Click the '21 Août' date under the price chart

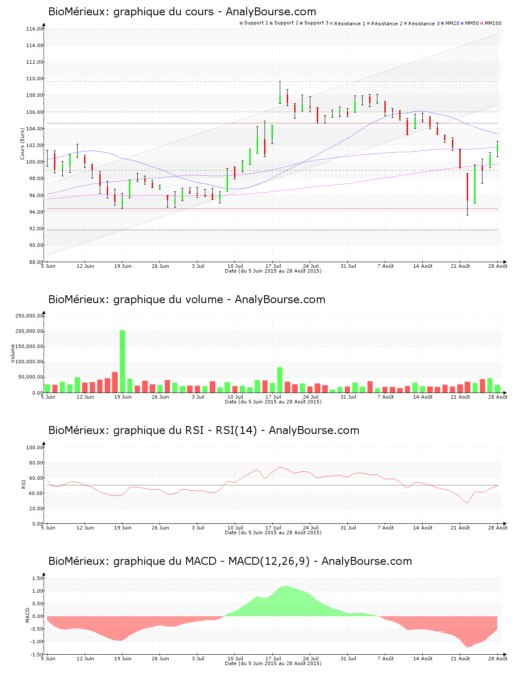(x=461, y=266)
